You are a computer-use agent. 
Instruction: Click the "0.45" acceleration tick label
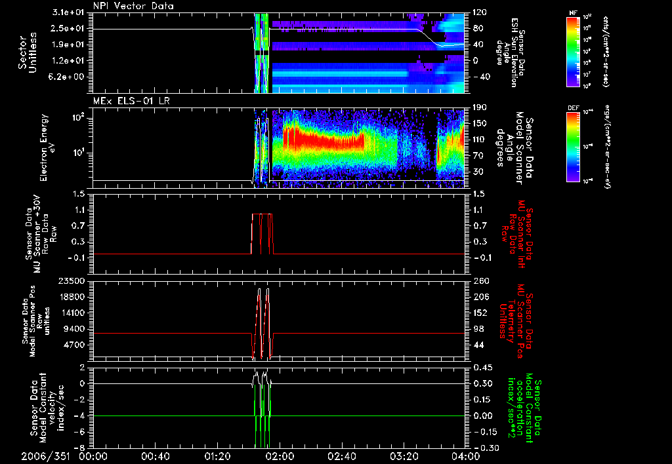coord(482,368)
